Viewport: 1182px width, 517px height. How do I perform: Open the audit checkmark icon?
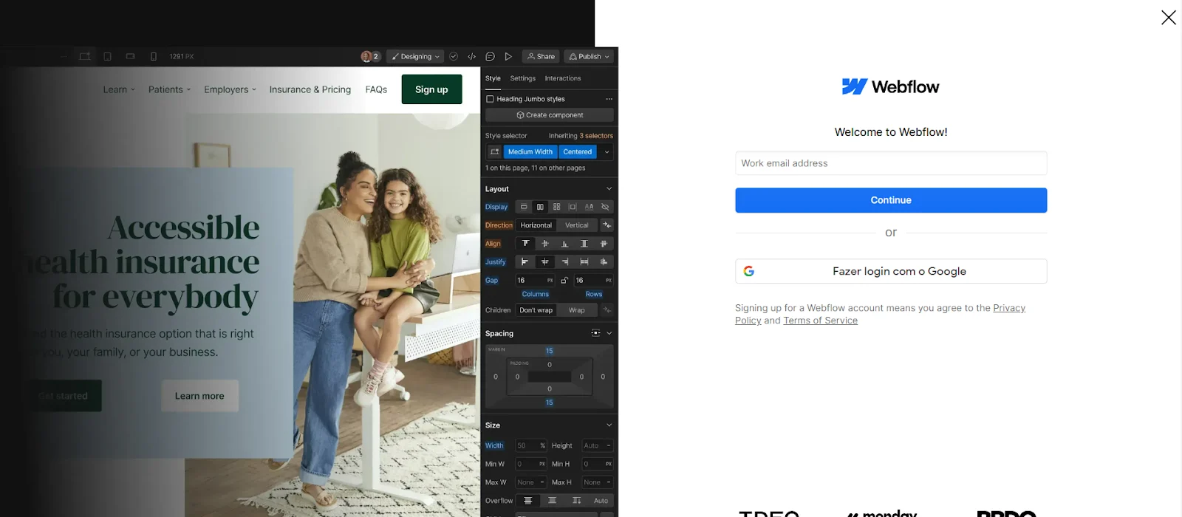454,56
